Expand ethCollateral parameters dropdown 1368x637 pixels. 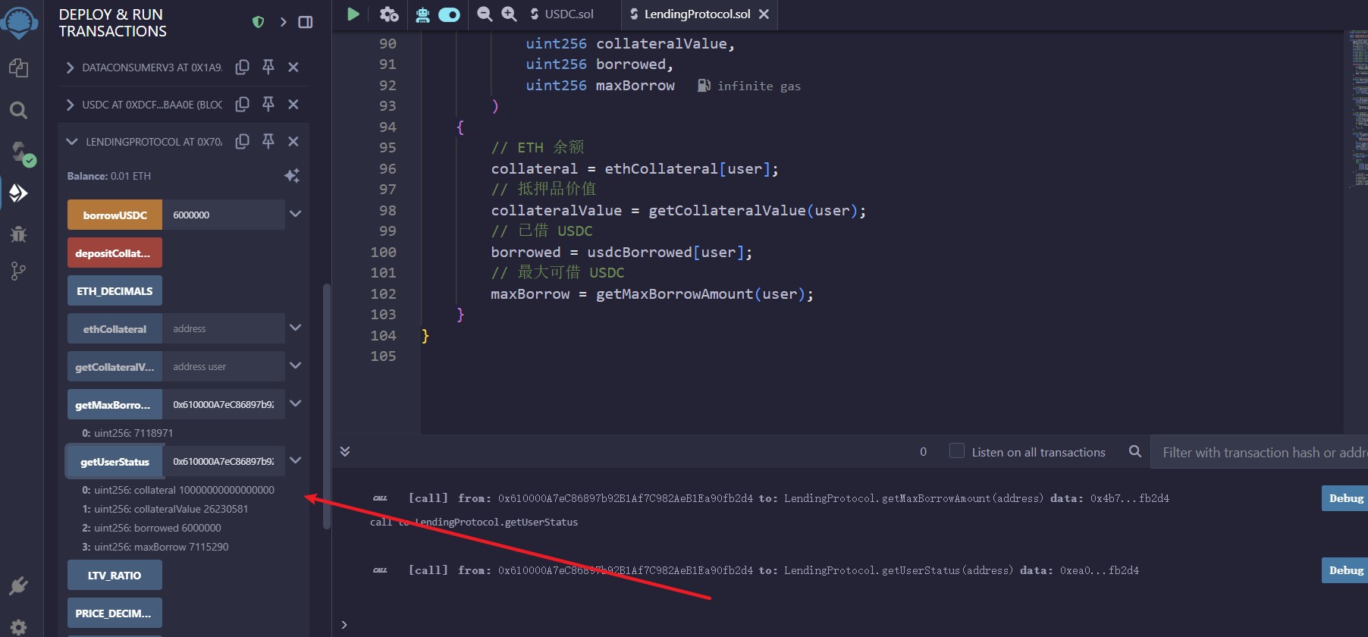(296, 328)
